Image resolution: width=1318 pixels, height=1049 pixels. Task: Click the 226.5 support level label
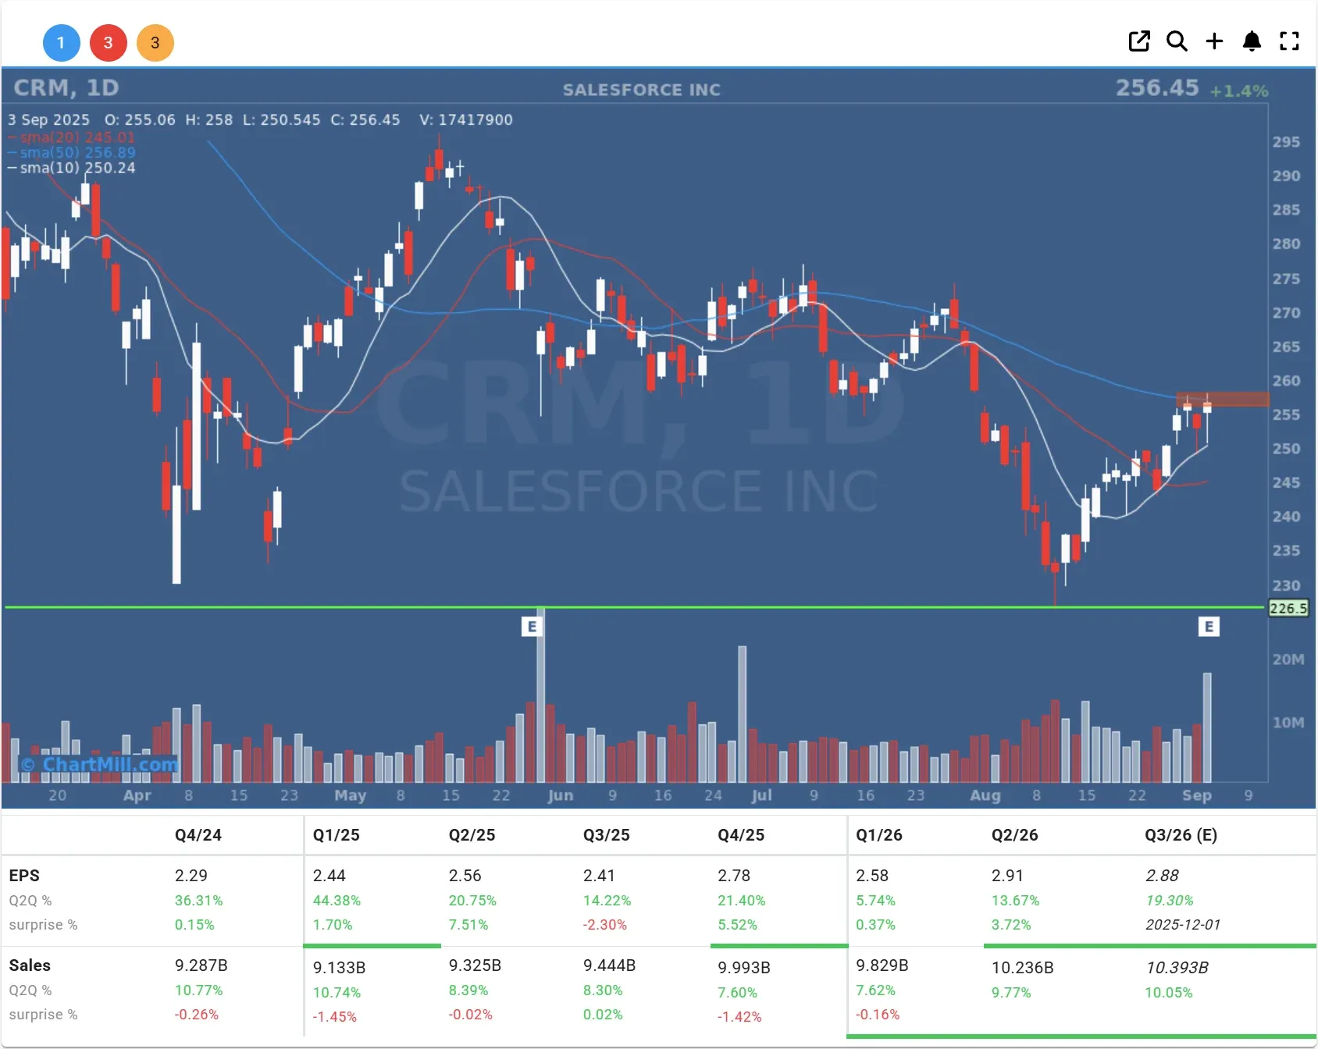pyautogui.click(x=1288, y=608)
